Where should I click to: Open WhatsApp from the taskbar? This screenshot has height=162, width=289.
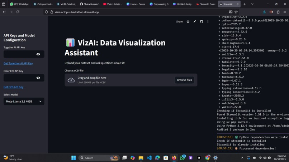(183, 158)
